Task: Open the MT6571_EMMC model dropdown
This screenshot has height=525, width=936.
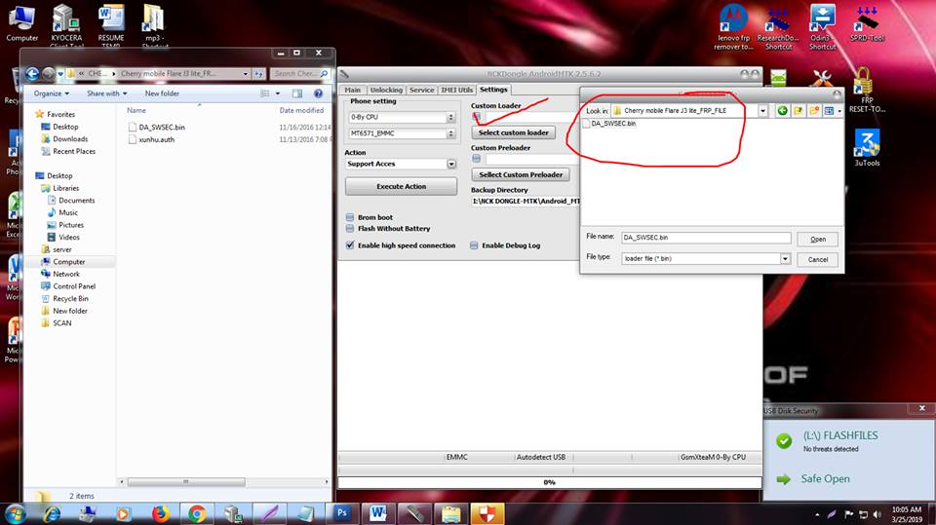Action: tap(451, 133)
